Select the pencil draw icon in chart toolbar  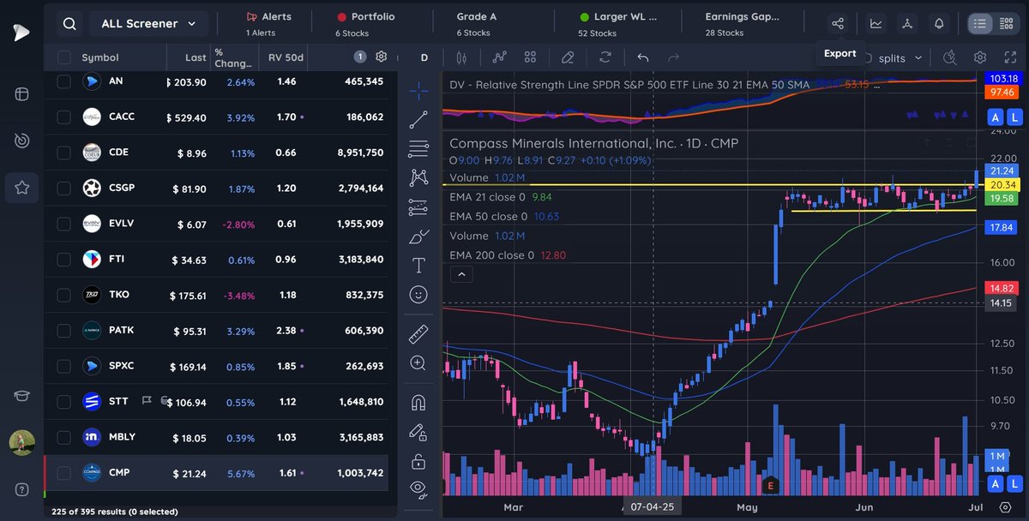[567, 57]
